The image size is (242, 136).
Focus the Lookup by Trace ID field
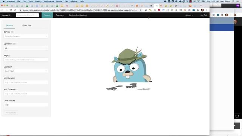[27, 15]
